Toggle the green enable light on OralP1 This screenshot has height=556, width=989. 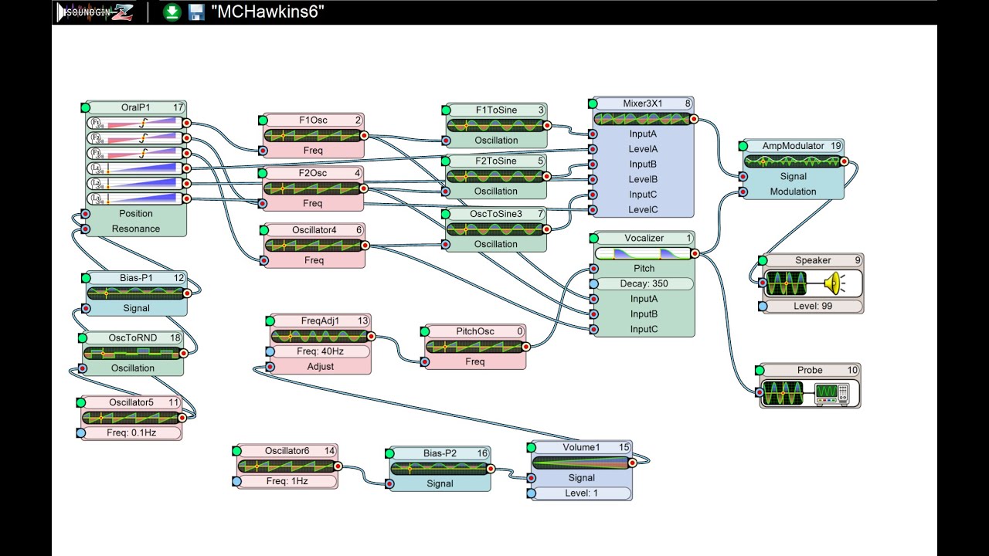(85, 107)
